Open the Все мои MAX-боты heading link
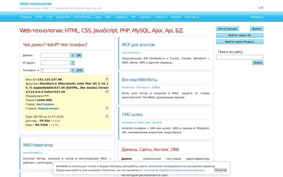This screenshot has width=283, height=177. click(140, 79)
